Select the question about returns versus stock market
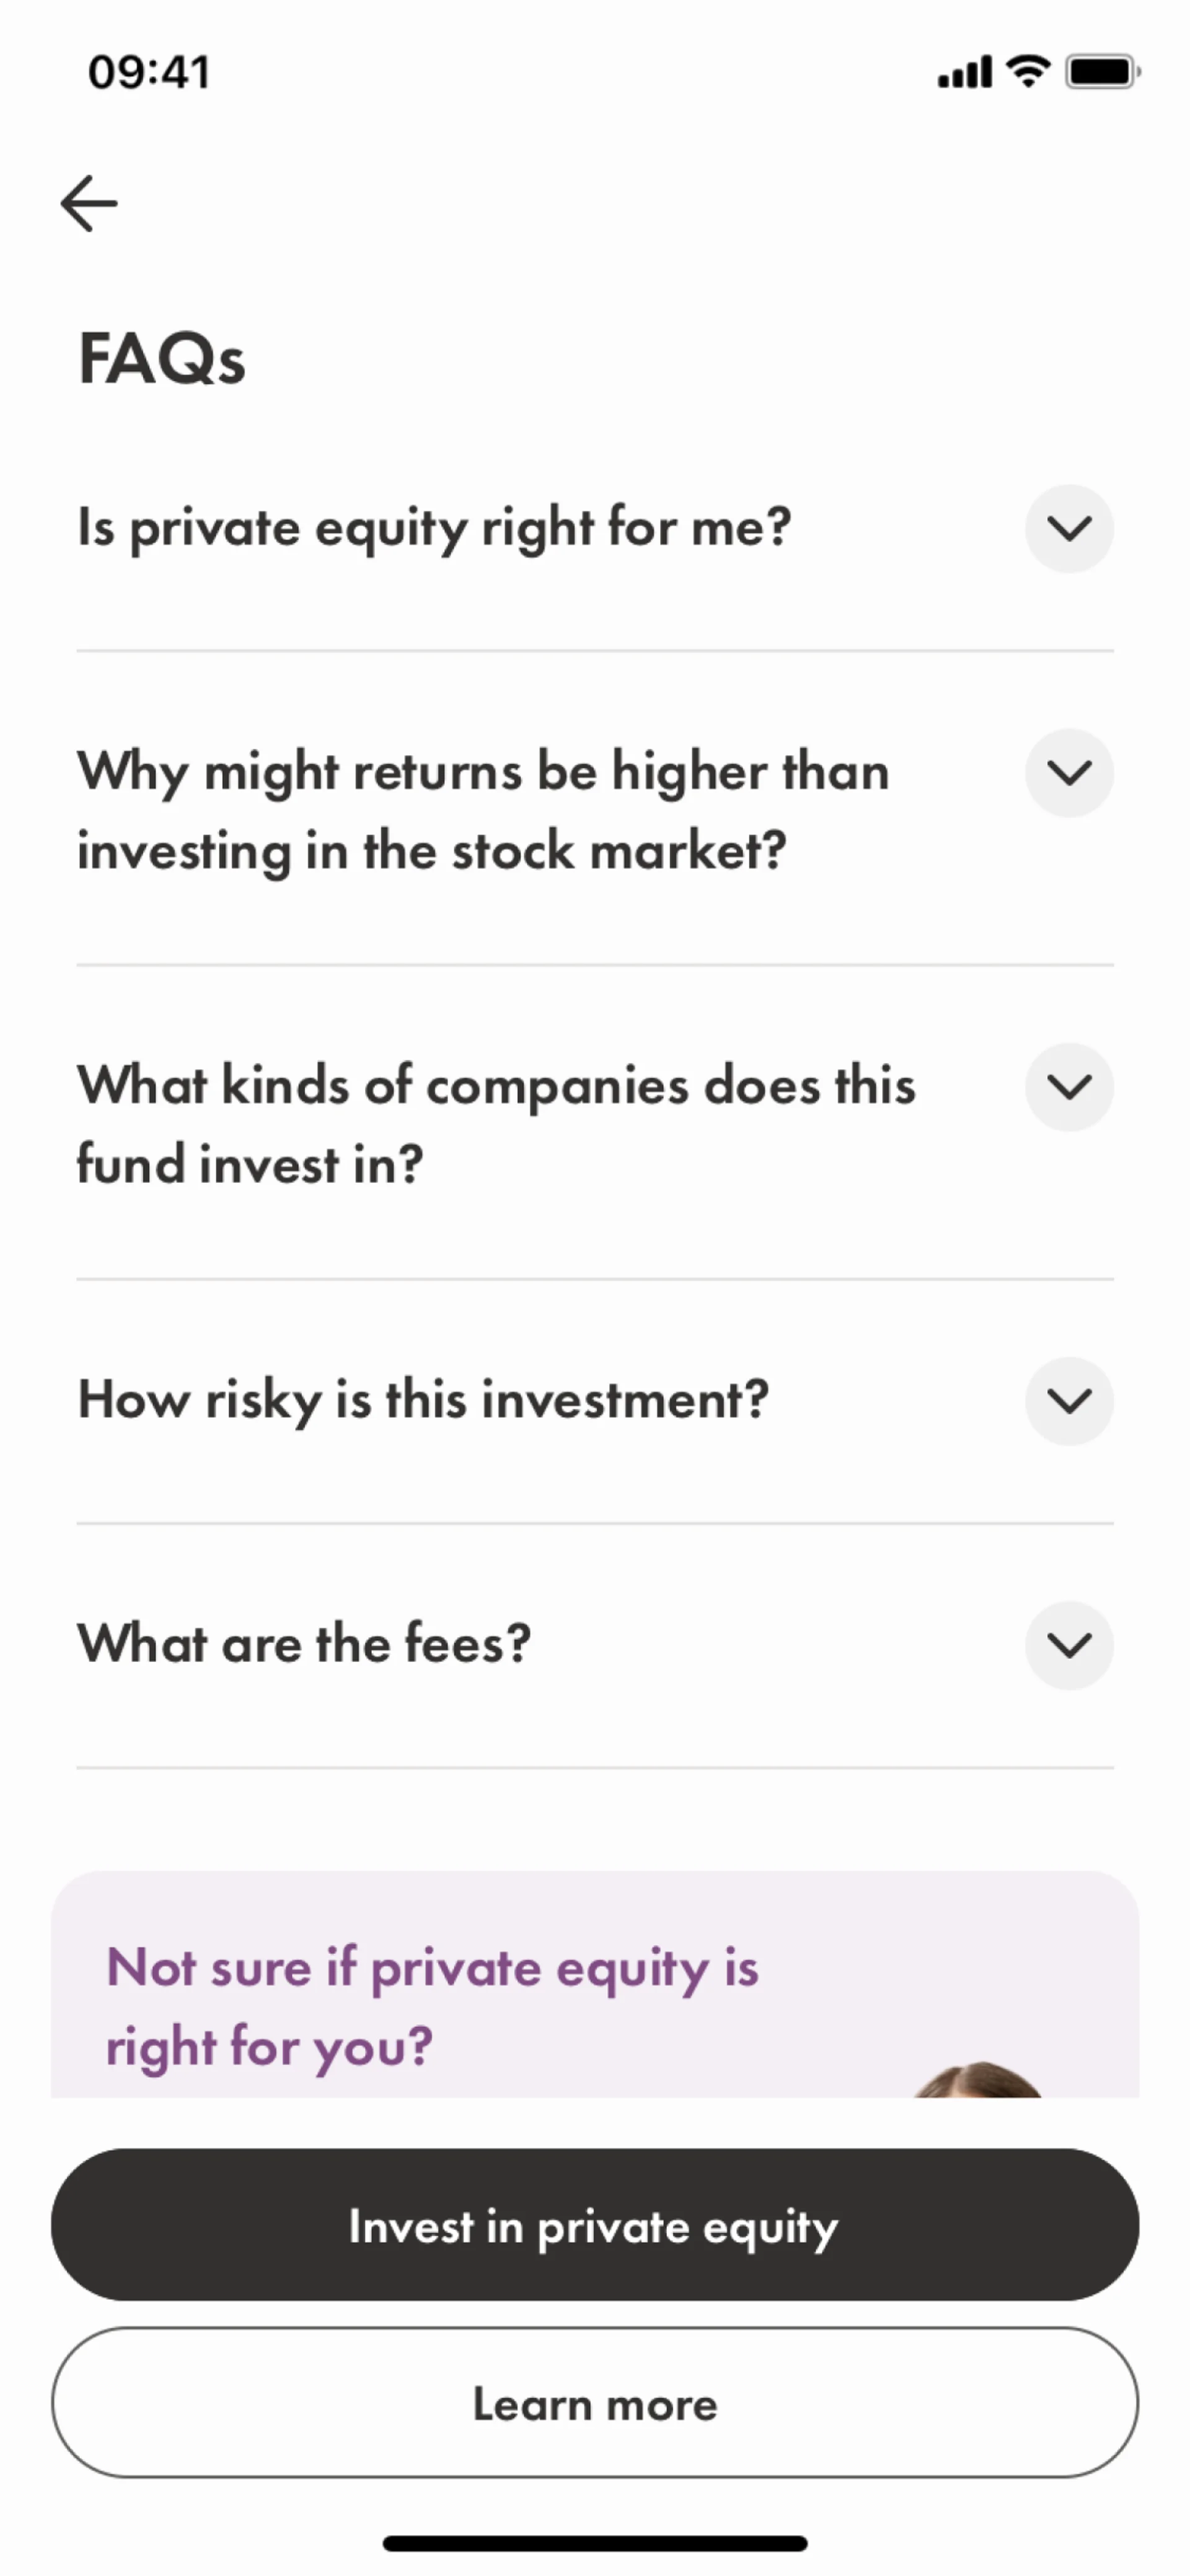Screen dimensions: 1190x2576 [482, 811]
